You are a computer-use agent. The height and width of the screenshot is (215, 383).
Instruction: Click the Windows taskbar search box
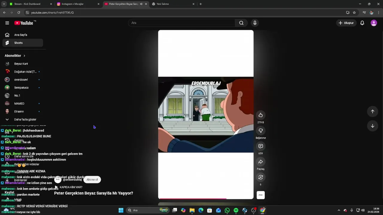point(148,210)
